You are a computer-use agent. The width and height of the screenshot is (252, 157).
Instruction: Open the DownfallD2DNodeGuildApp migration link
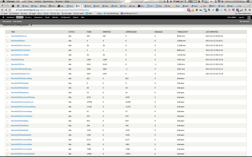click(x=21, y=78)
